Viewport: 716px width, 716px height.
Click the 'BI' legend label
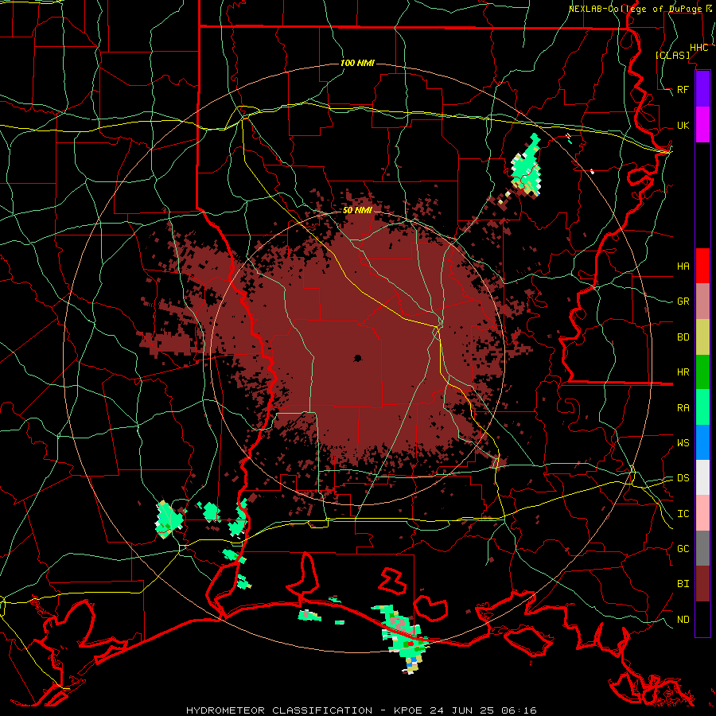tap(683, 584)
